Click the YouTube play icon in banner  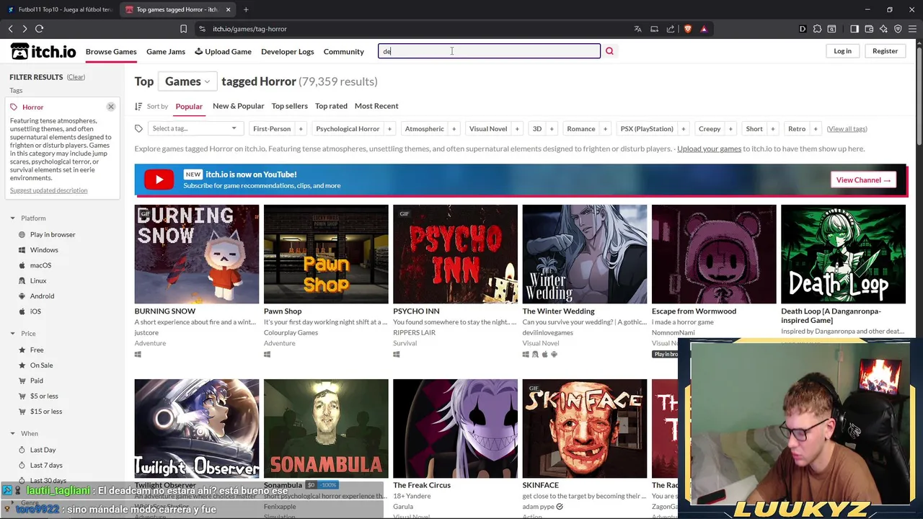point(159,179)
